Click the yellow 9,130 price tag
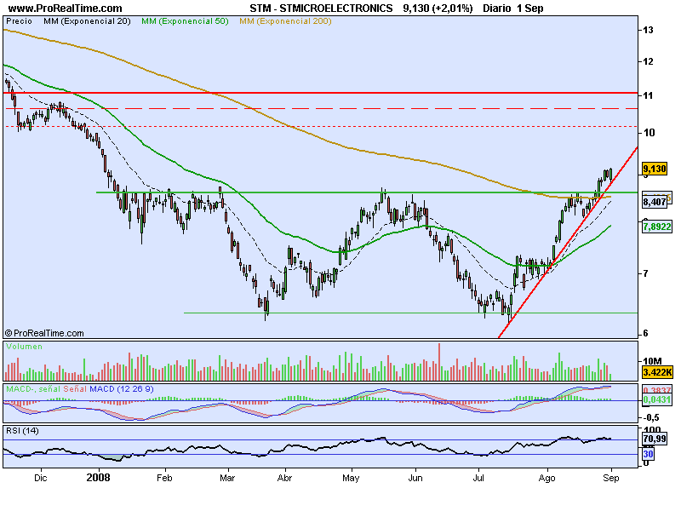681x511 pixels. coord(655,169)
